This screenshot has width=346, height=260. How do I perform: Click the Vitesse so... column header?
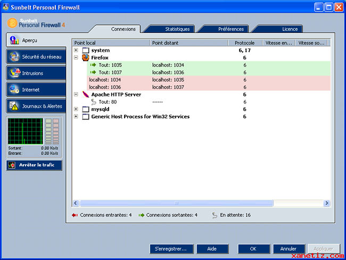[311, 43]
